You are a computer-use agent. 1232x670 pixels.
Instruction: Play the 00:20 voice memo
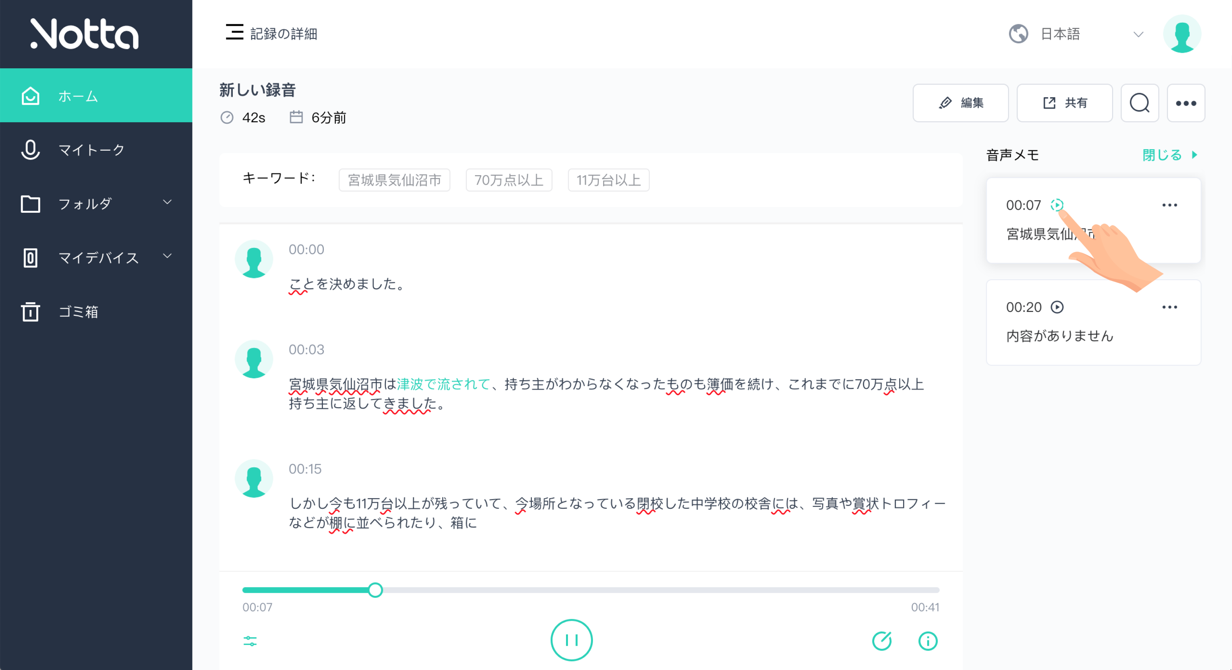coord(1057,307)
